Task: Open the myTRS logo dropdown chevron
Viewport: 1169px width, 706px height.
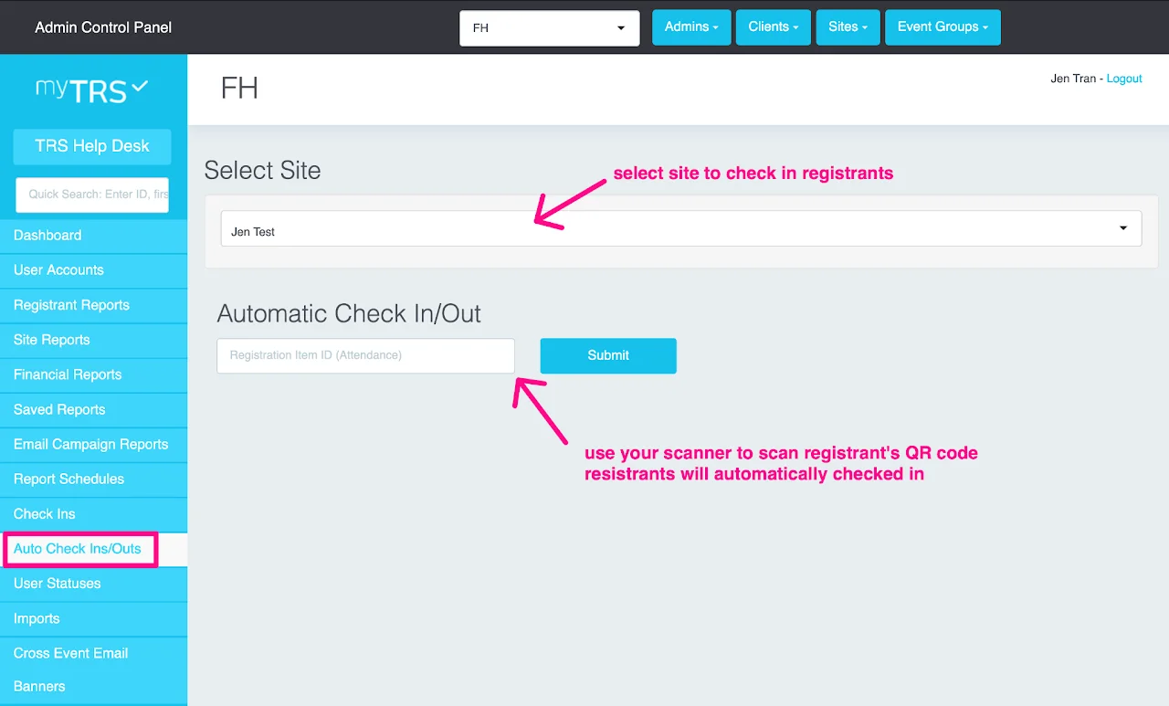Action: point(137,87)
